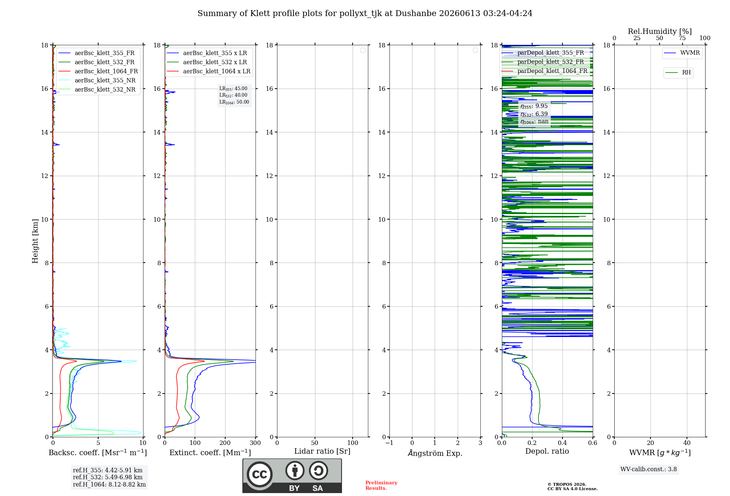
Task: Click the η532: 6.39 annotation
Action: click(534, 114)
